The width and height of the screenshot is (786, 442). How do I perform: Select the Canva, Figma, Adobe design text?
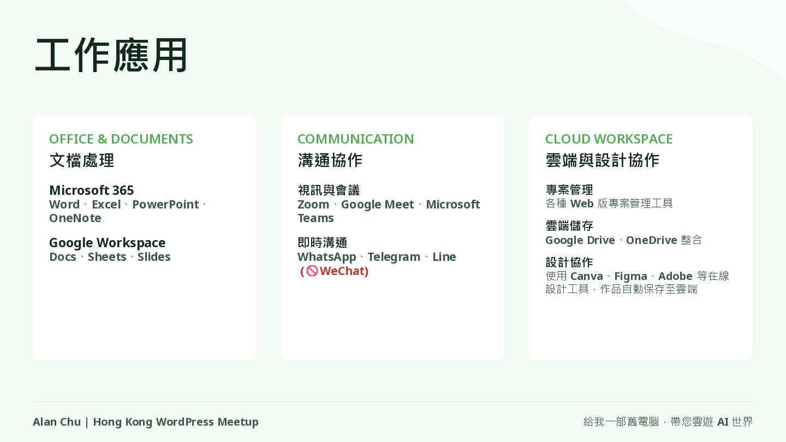(x=638, y=283)
